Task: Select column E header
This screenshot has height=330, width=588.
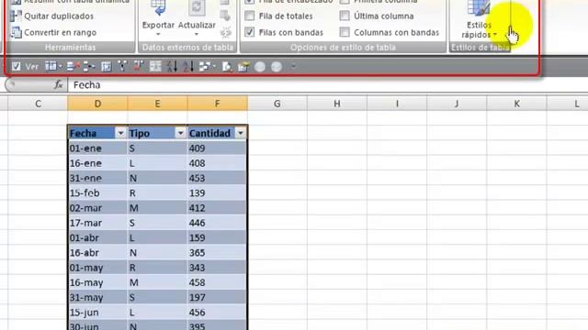Action: pos(157,104)
